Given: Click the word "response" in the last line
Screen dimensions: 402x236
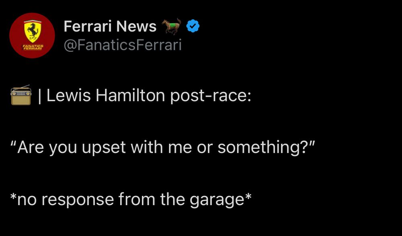Looking at the screenshot, I should (x=78, y=200).
